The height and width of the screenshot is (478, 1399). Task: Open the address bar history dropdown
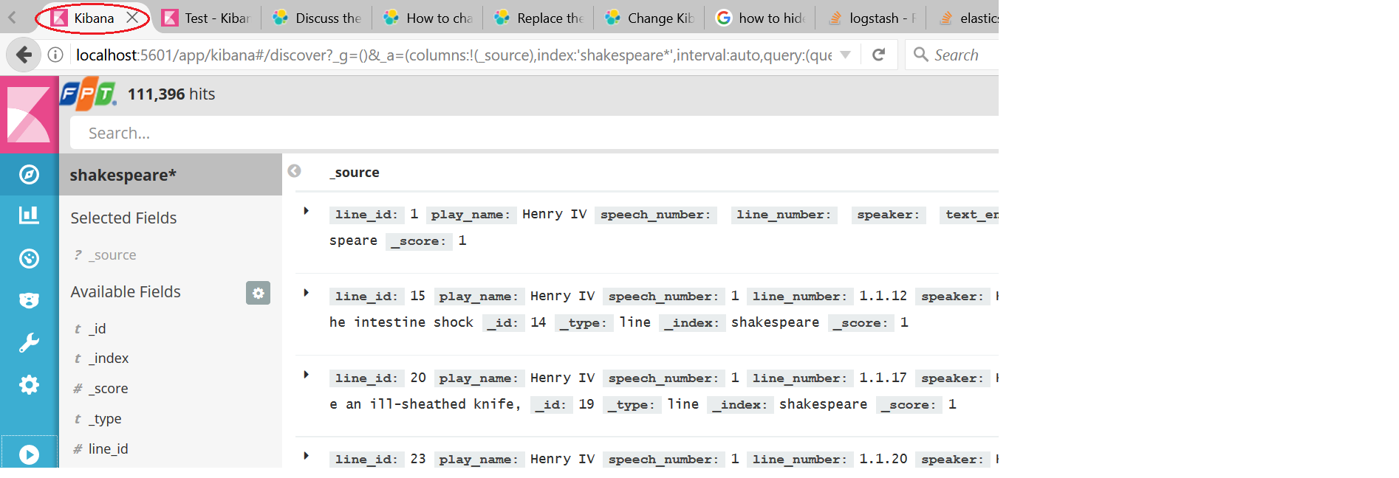(846, 55)
